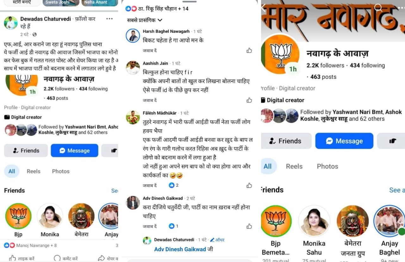Screen dimensions: 405x262
Task: Reply via जवाब दें under Fālēsh Mādhūkār's comment
Action: pyautogui.click(x=150, y=185)
